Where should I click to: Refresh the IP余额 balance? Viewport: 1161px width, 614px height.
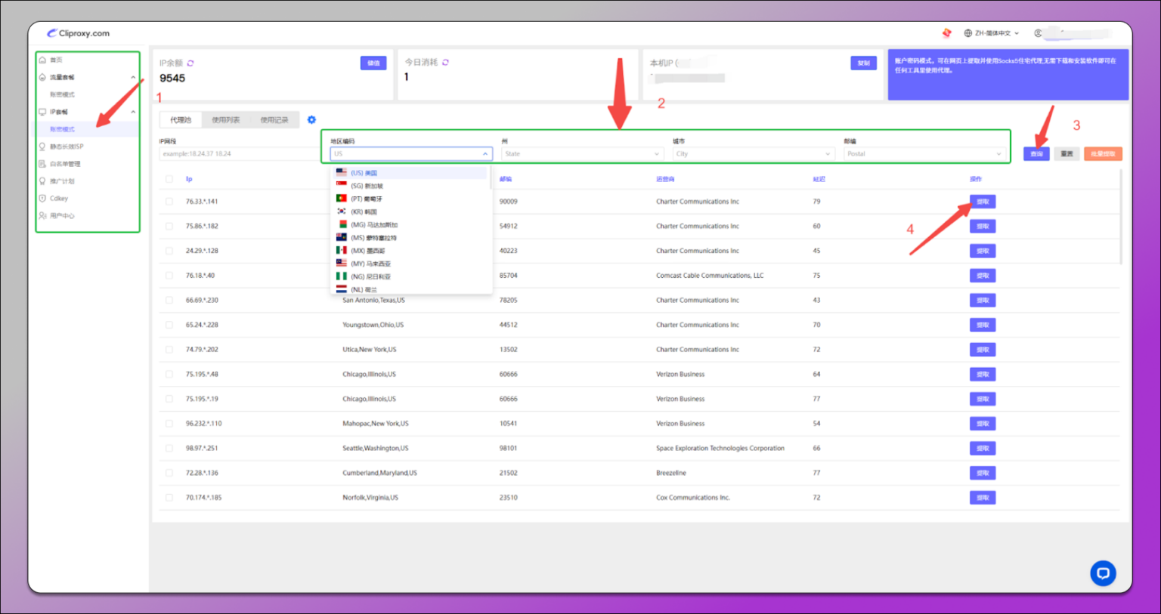pyautogui.click(x=190, y=63)
